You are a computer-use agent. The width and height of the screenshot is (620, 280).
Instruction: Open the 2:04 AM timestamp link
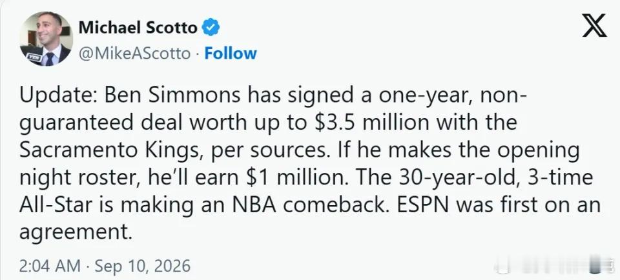[50, 266]
